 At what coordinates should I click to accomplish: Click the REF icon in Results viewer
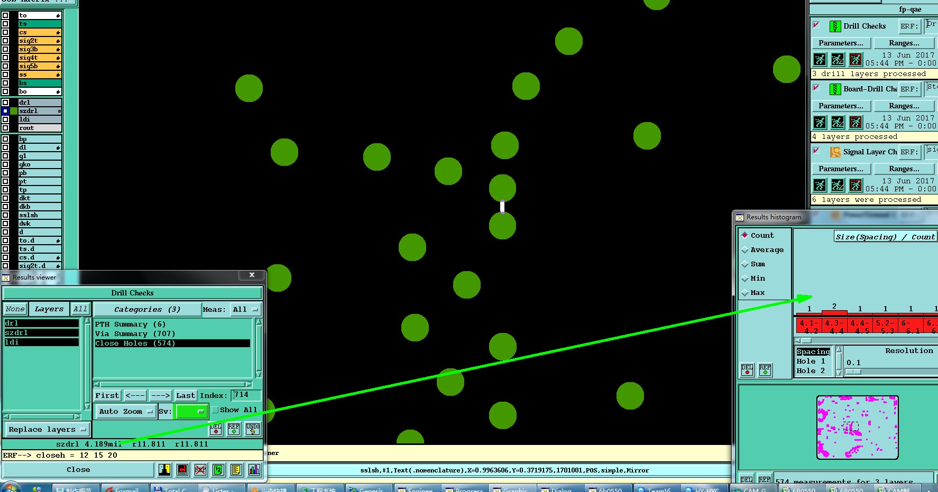(234, 429)
